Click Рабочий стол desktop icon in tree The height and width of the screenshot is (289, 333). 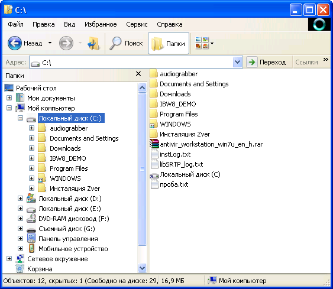click(9, 88)
